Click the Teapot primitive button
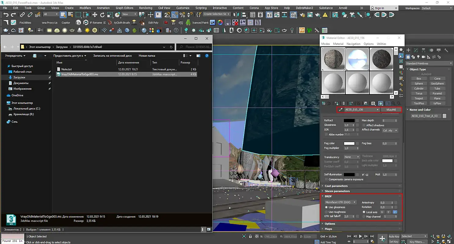The height and width of the screenshot is (244, 454). (x=419, y=98)
